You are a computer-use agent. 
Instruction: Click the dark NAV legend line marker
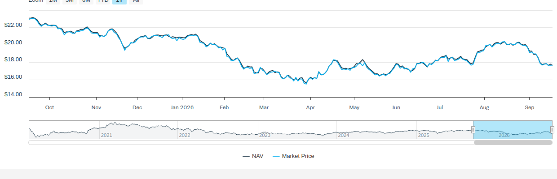point(246,156)
